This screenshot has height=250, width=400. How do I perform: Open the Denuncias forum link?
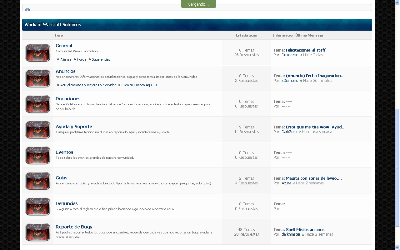click(67, 203)
